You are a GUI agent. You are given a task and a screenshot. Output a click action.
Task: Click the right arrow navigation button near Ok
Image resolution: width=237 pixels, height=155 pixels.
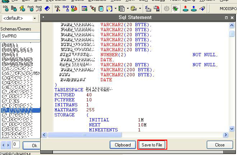point(8,145)
